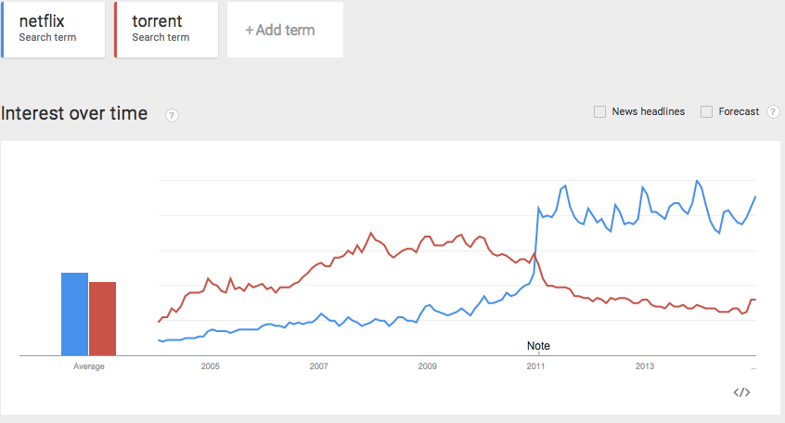Select the netflix search term box
This screenshot has width=785, height=423.
[54, 30]
